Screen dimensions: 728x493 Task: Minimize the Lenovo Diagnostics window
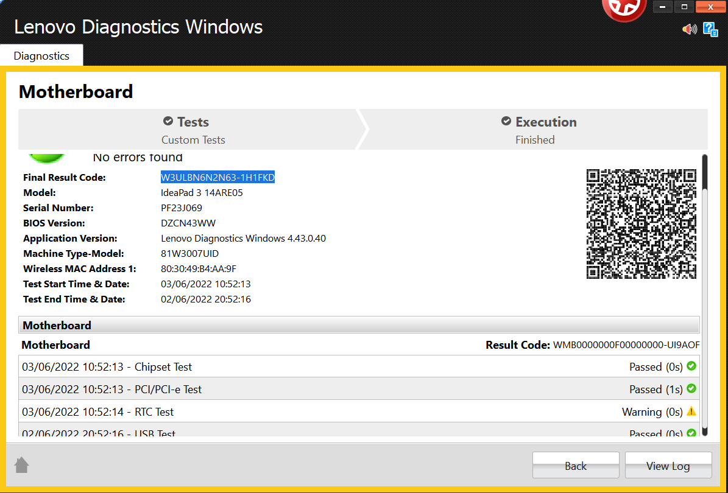[x=663, y=7]
